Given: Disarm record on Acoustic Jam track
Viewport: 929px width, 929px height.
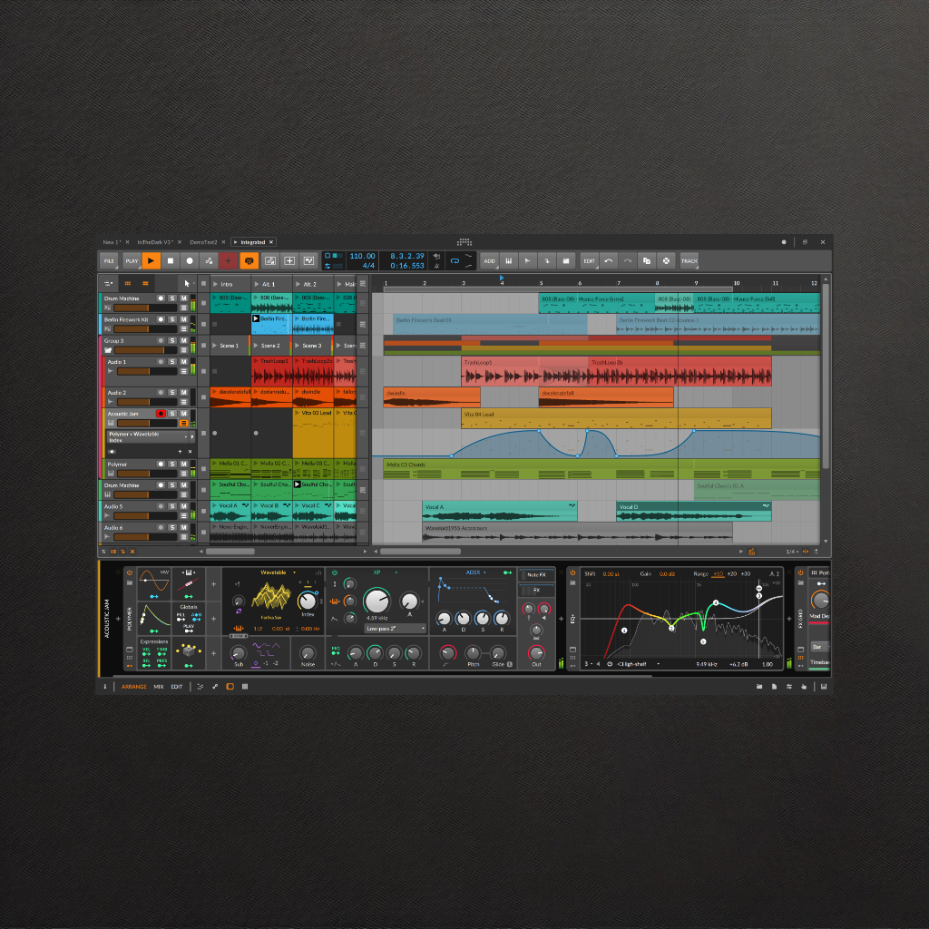Looking at the screenshot, I should tap(161, 414).
